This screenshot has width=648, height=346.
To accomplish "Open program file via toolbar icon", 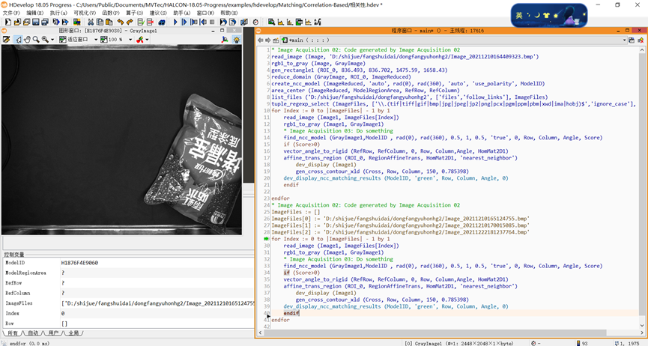I will coord(17,22).
